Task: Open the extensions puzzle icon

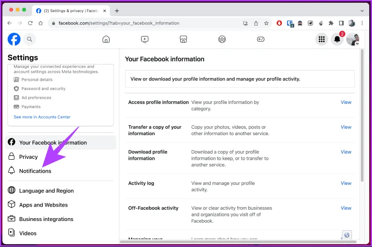Action: [x=331, y=23]
